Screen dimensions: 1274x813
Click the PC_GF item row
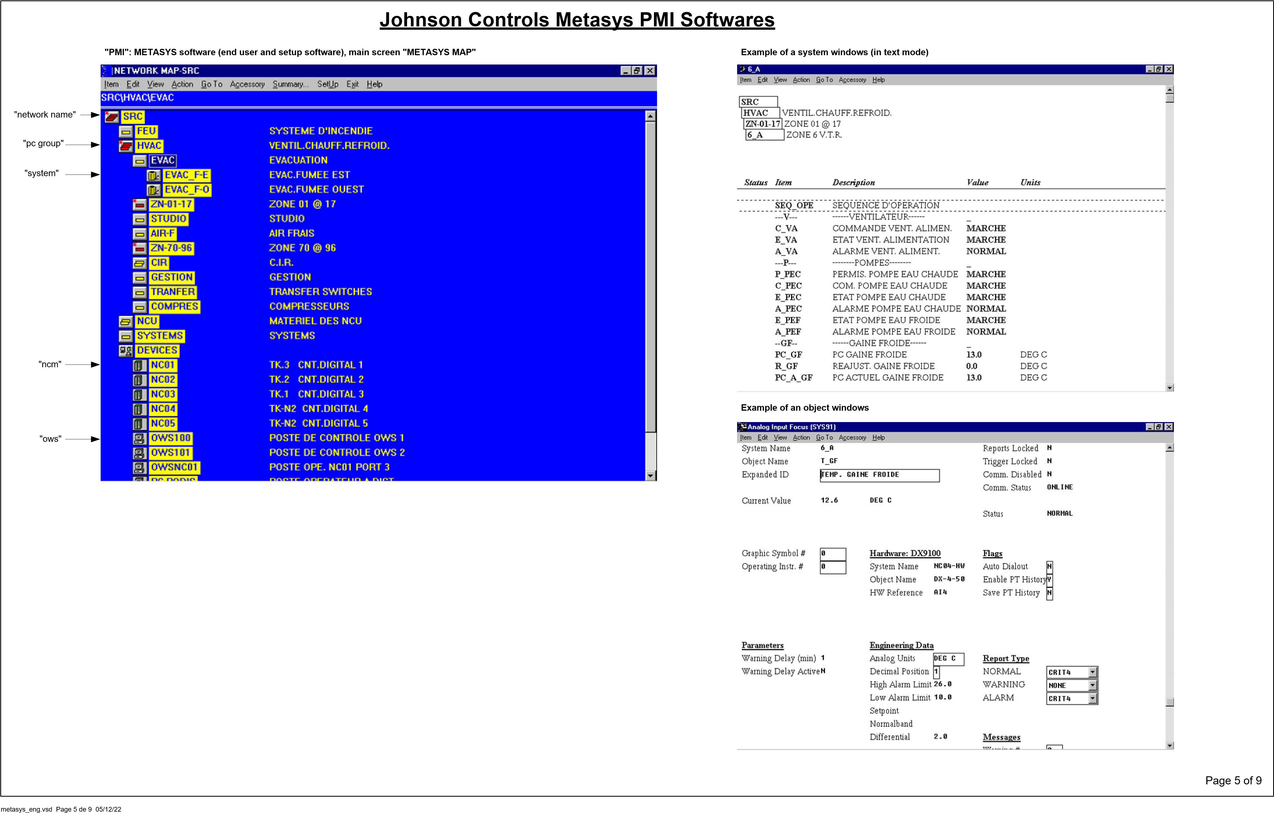tap(911, 355)
